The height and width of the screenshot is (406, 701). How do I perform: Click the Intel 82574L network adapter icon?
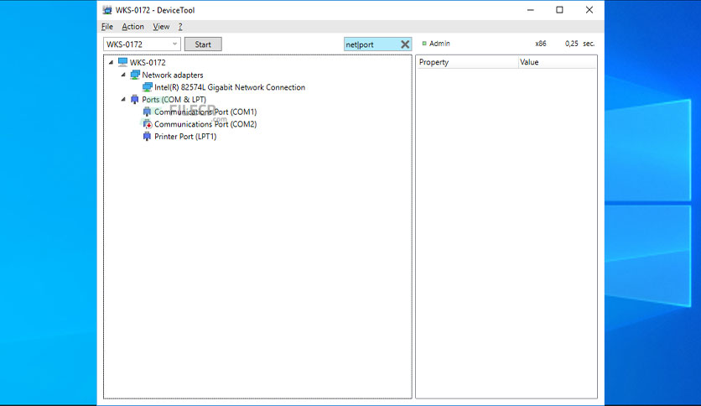[x=147, y=87]
